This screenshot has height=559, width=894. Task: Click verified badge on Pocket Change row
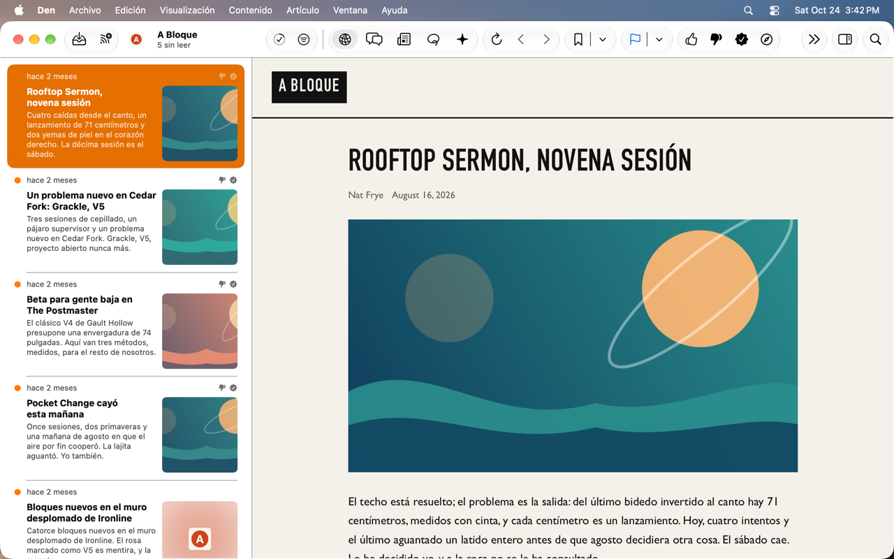tap(233, 388)
